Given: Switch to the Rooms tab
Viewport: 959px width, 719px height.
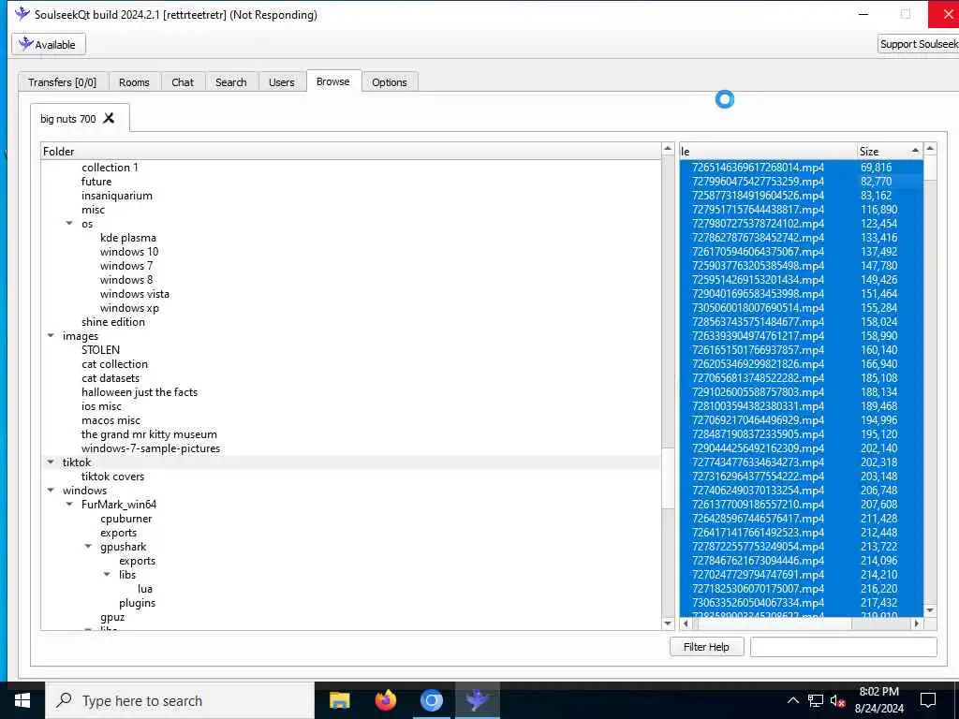Looking at the screenshot, I should (134, 82).
